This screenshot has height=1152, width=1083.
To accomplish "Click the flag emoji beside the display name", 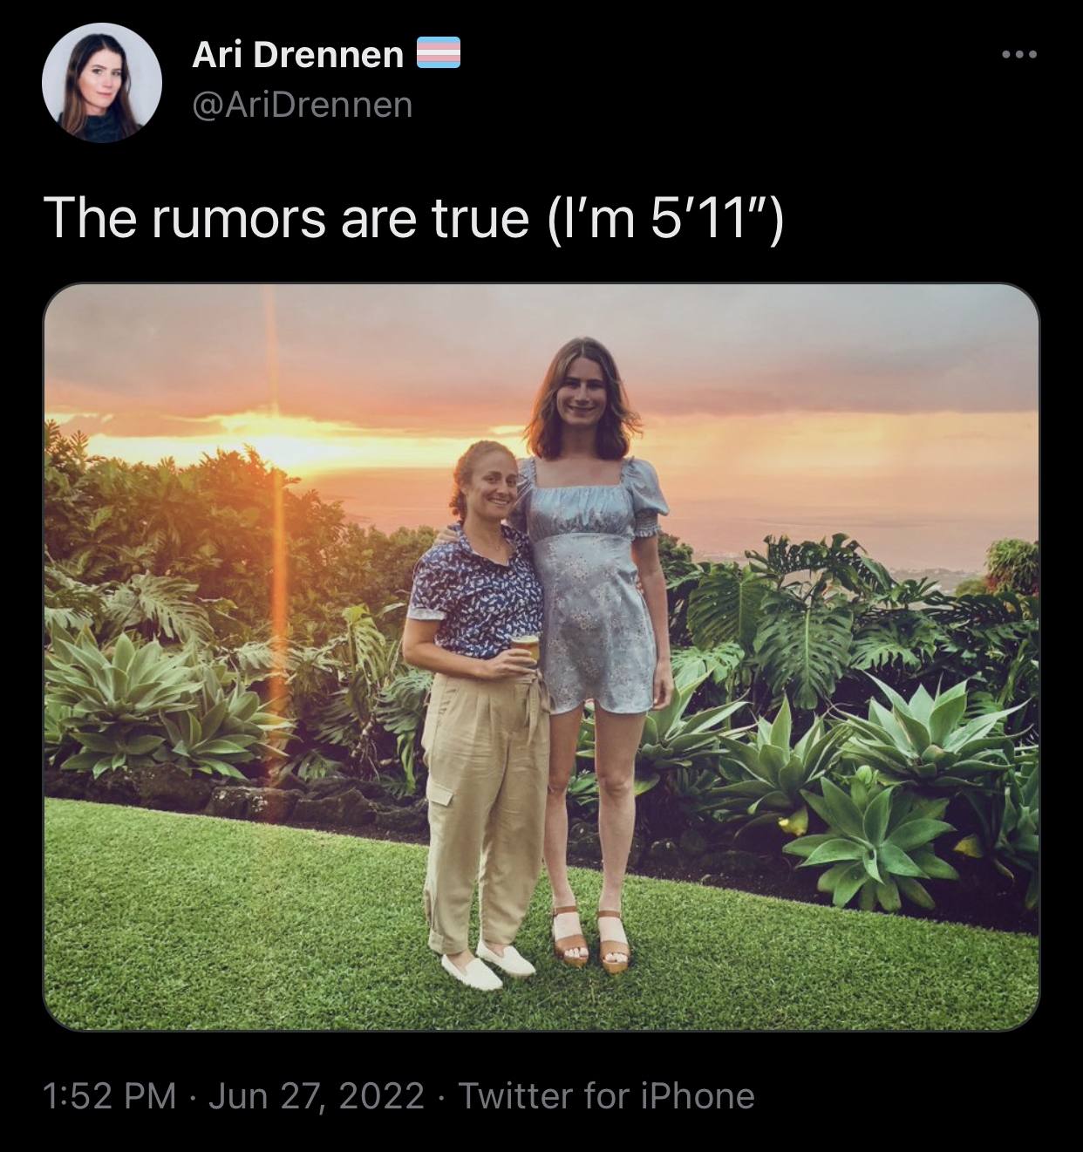I will [x=439, y=54].
